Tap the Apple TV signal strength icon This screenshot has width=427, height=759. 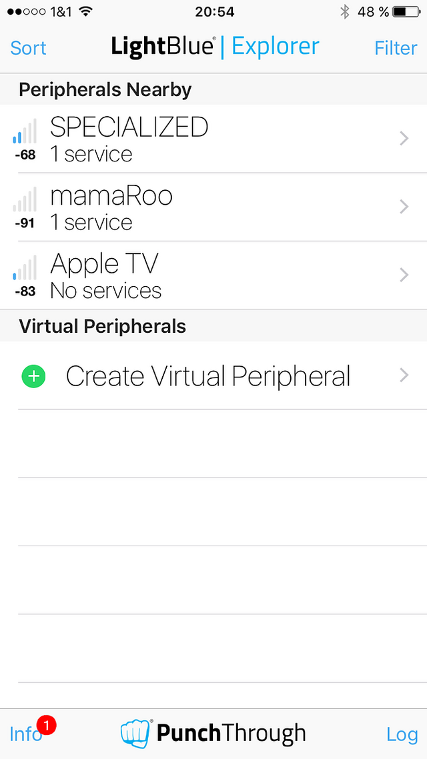point(25,267)
